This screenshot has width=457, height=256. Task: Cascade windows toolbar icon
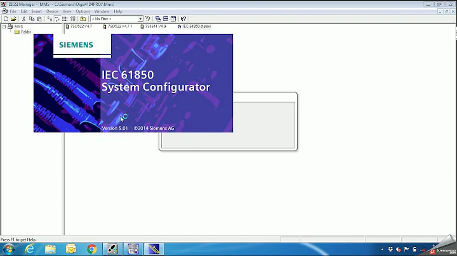tap(158, 19)
